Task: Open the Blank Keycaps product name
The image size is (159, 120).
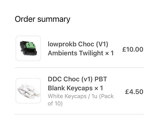Action: coord(70,88)
